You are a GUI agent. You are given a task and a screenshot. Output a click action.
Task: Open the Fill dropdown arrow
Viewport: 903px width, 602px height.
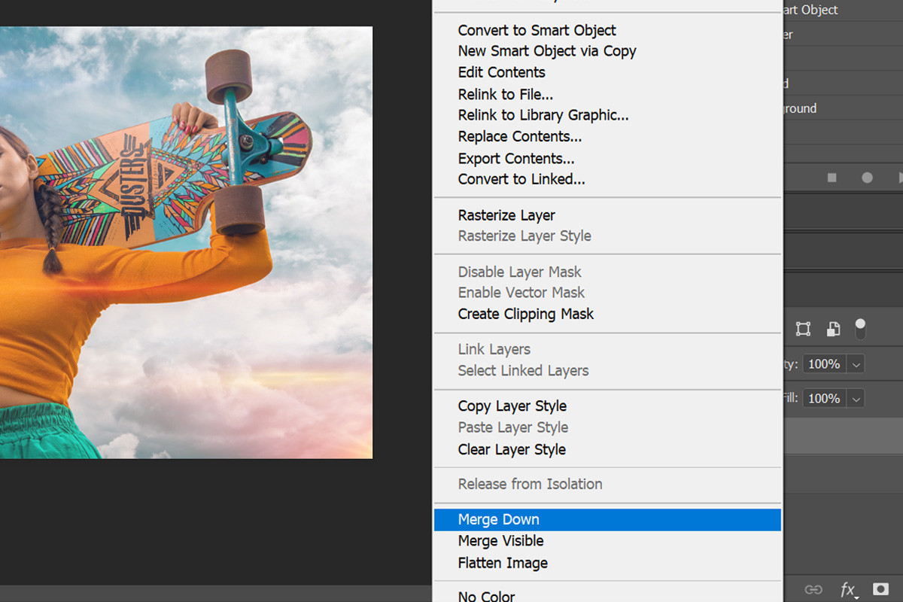pyautogui.click(x=856, y=399)
